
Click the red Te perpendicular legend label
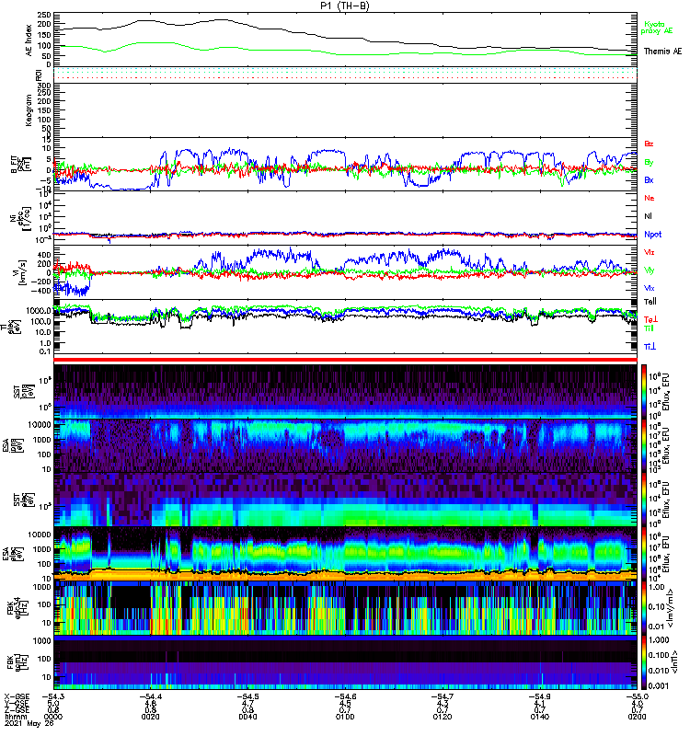pyautogui.click(x=650, y=319)
